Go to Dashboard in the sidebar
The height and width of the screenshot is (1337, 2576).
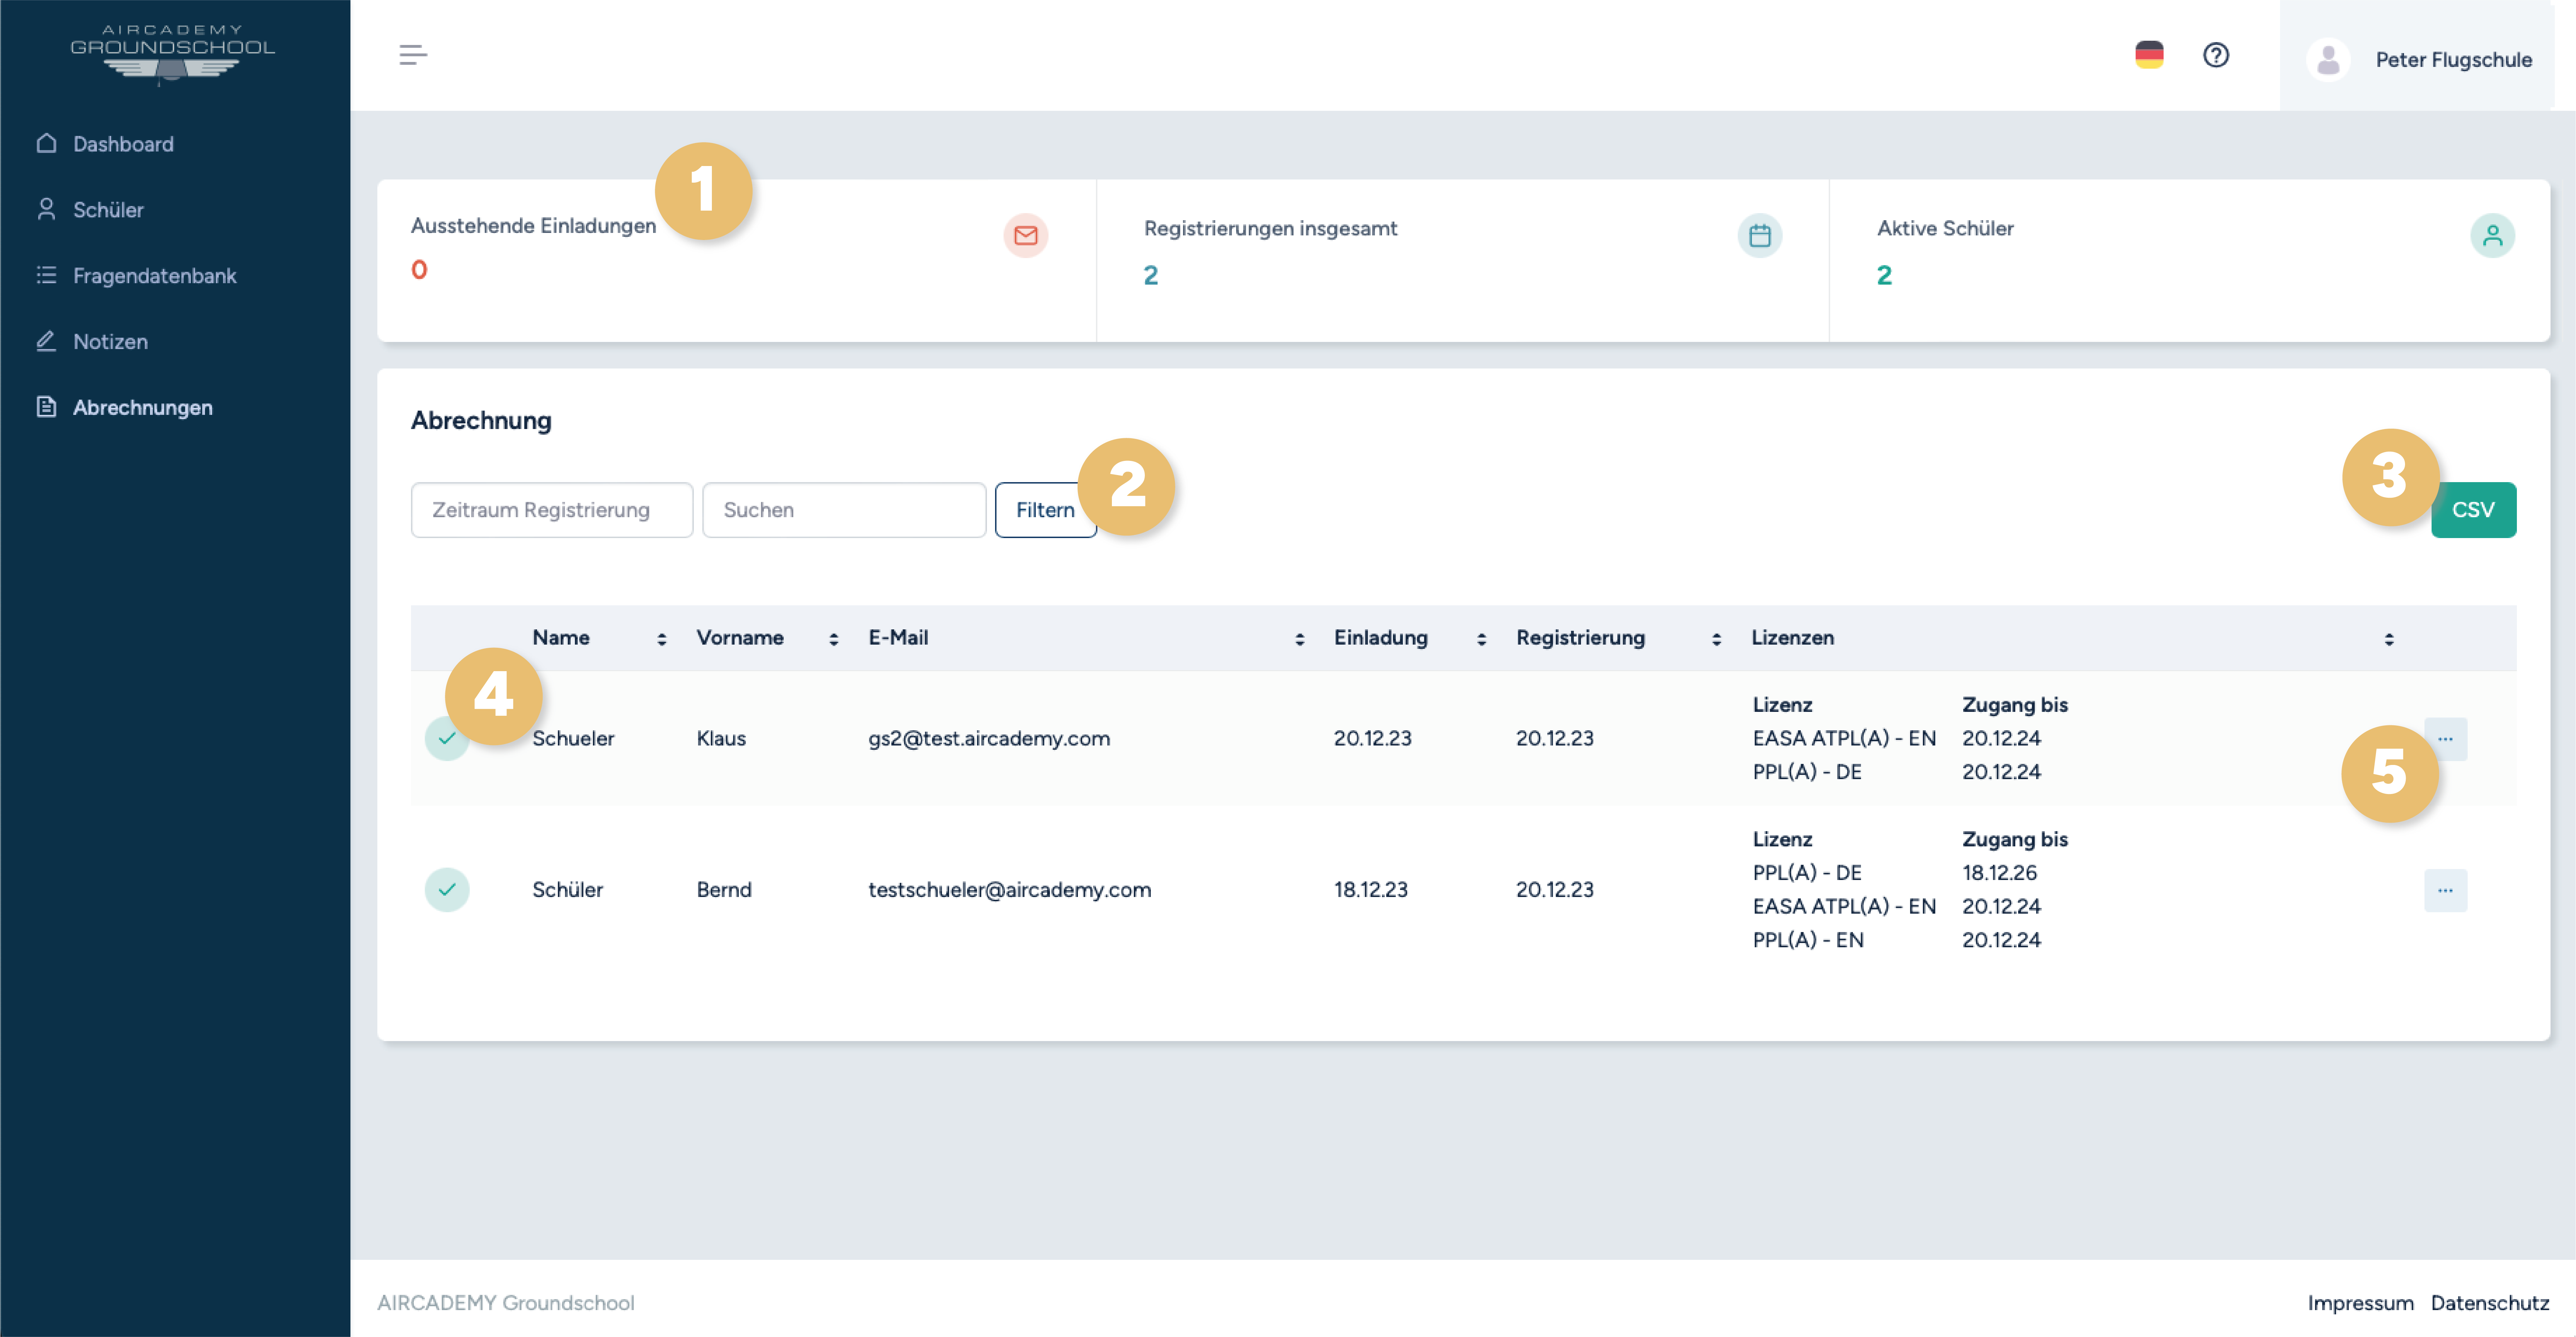(x=123, y=144)
